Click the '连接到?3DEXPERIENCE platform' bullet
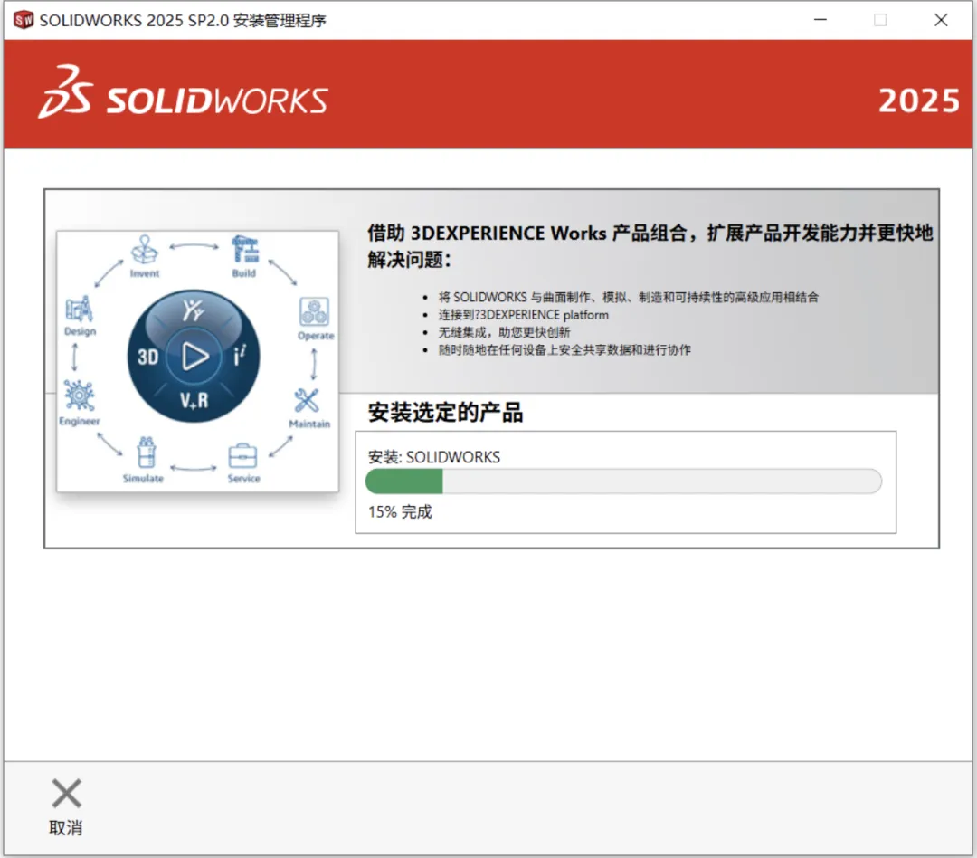 click(x=524, y=315)
